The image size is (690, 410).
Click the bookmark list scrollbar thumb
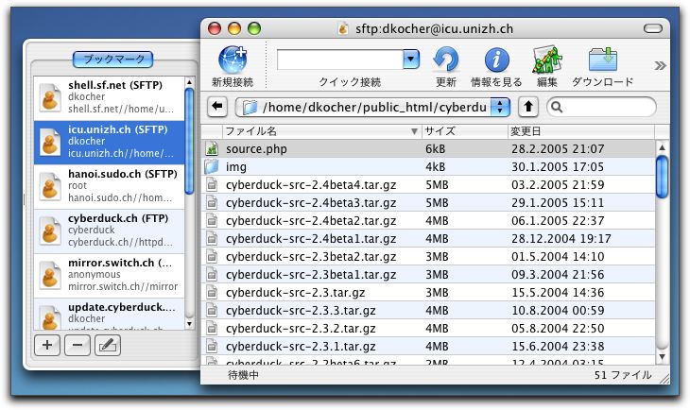[190, 141]
